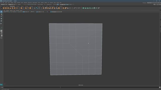
Task: Select the Move tool in toolbox
Action: (1, 19)
